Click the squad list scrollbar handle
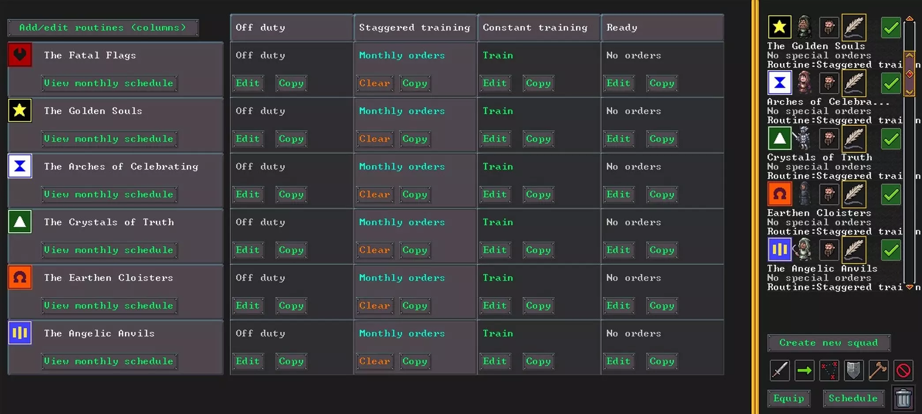 [x=909, y=74]
